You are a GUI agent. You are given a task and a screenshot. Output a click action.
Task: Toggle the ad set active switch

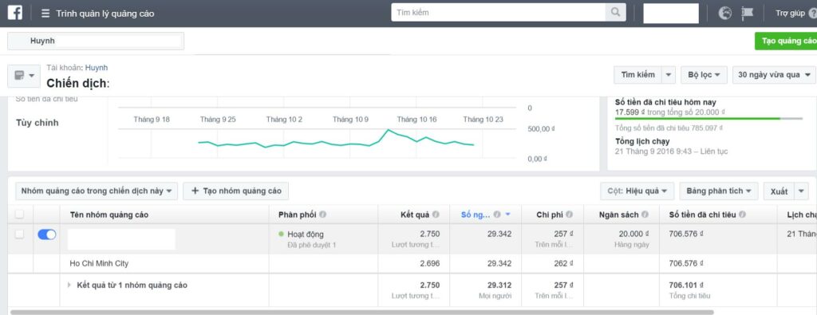coord(47,234)
